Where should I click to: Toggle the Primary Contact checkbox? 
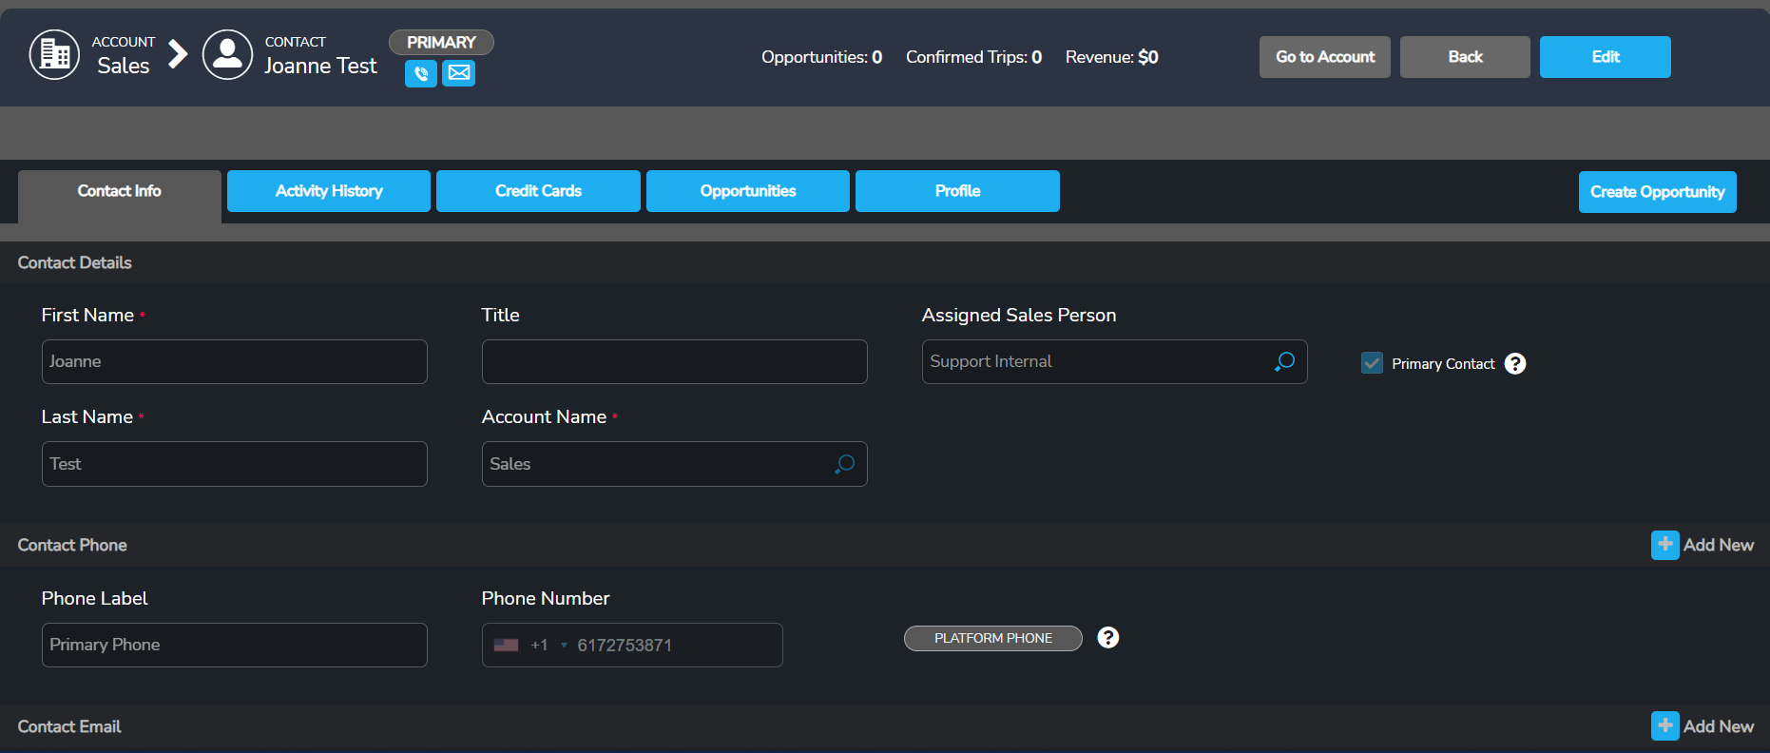[x=1372, y=363]
